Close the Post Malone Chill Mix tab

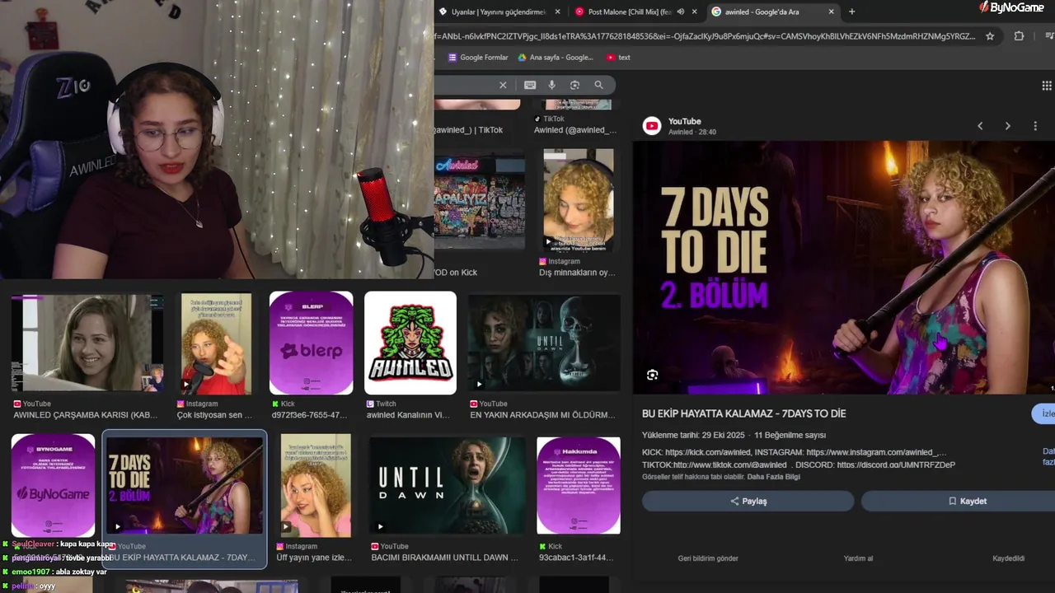[694, 12]
